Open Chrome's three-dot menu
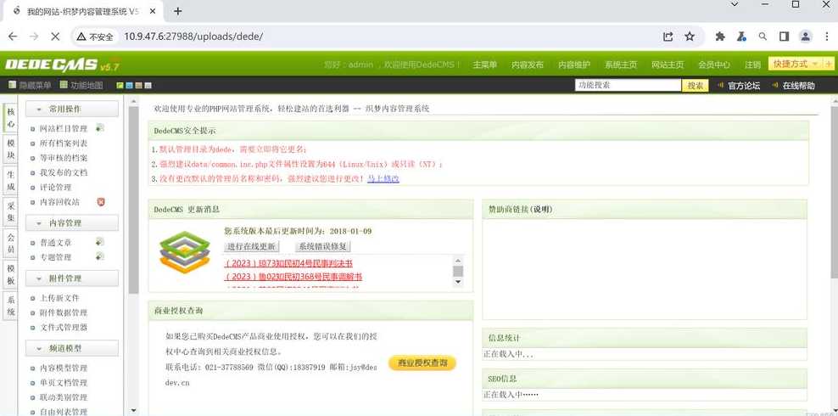This screenshot has height=416, width=838. point(826,37)
